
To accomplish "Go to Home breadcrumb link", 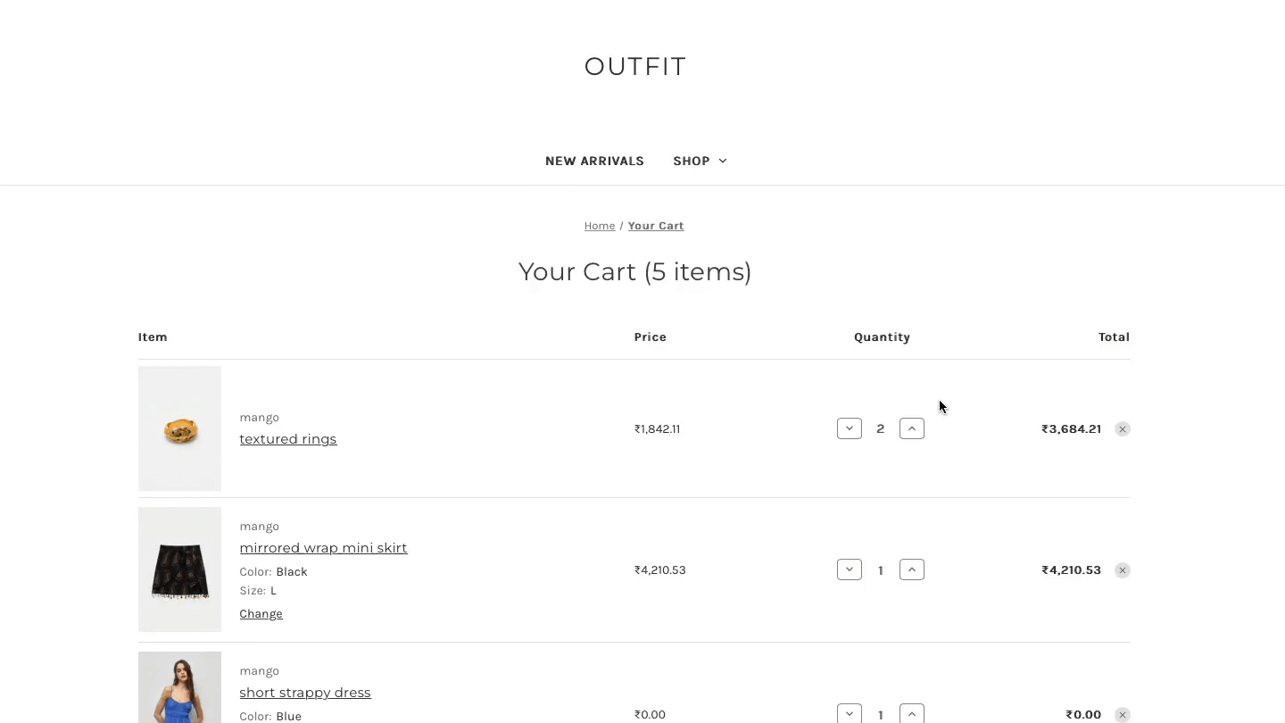I will (600, 226).
